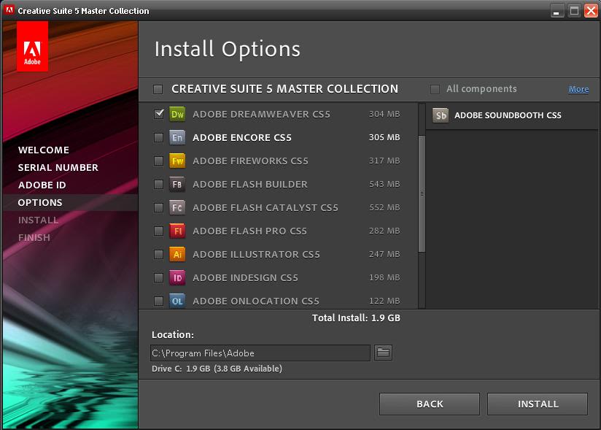The width and height of the screenshot is (601, 430).
Task: Check the Adobe Flash Pro CS5 checkbox
Action: tap(158, 231)
